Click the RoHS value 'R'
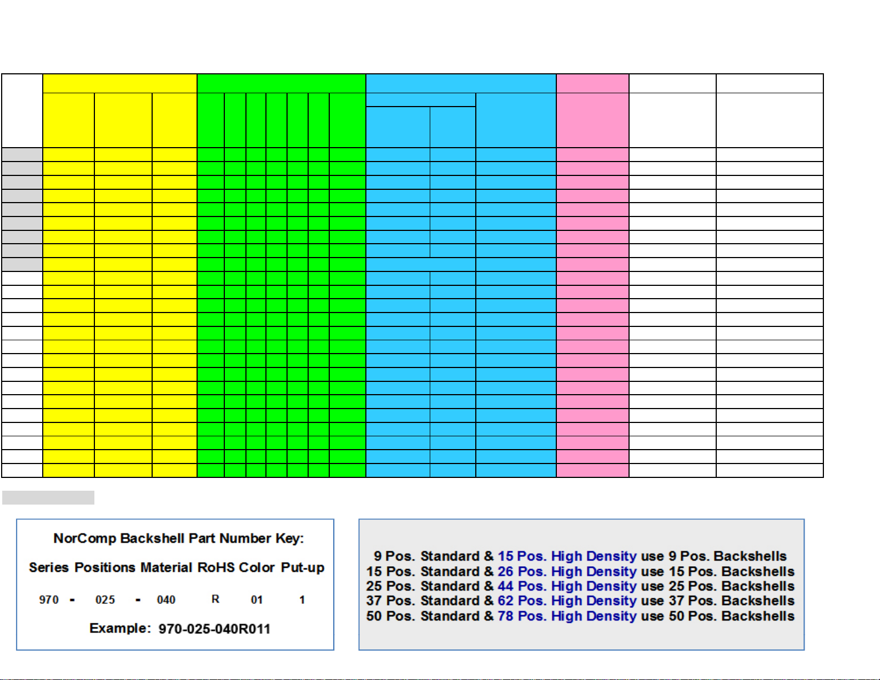Viewport: 880px width, 680px height. click(x=215, y=599)
